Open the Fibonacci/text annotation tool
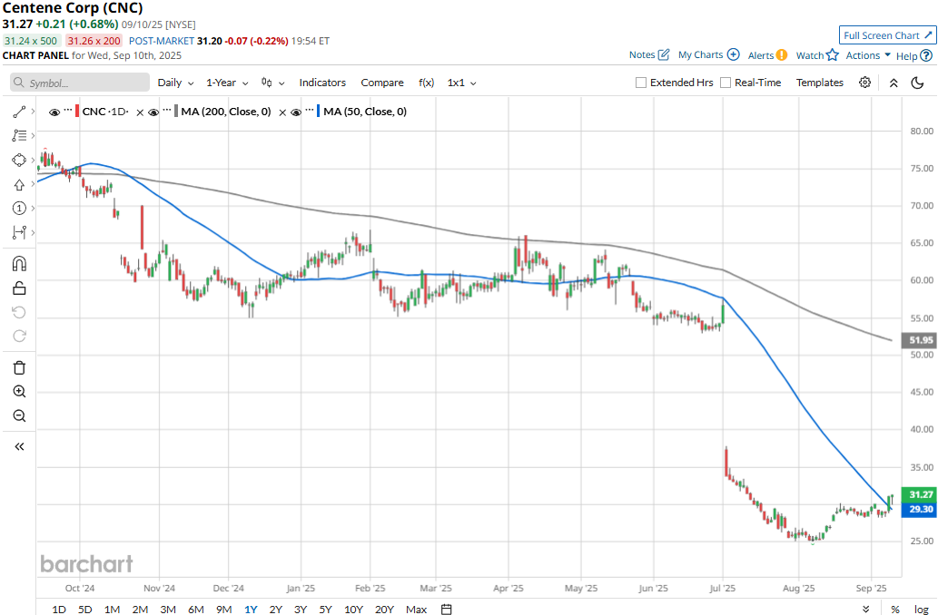 coord(19,136)
